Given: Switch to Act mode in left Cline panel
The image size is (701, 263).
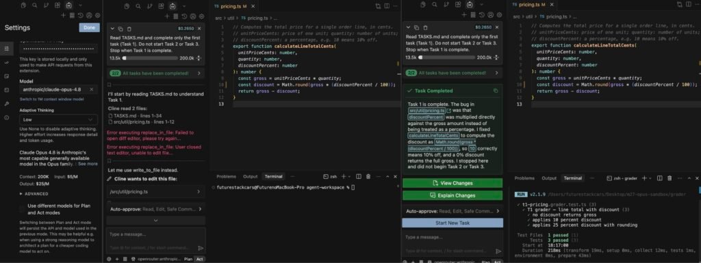Looking at the screenshot, I should 199,259.
